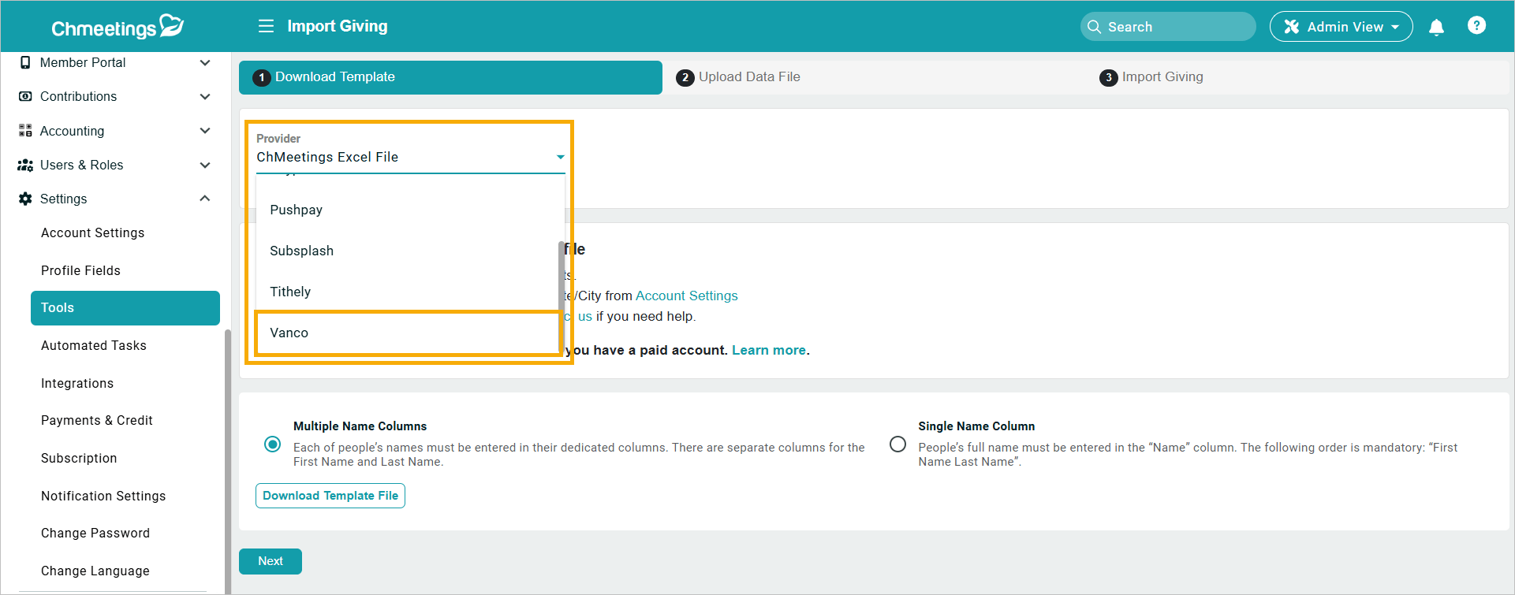Screen dimensions: 1515x595
Task: Click the Next button
Action: (271, 561)
